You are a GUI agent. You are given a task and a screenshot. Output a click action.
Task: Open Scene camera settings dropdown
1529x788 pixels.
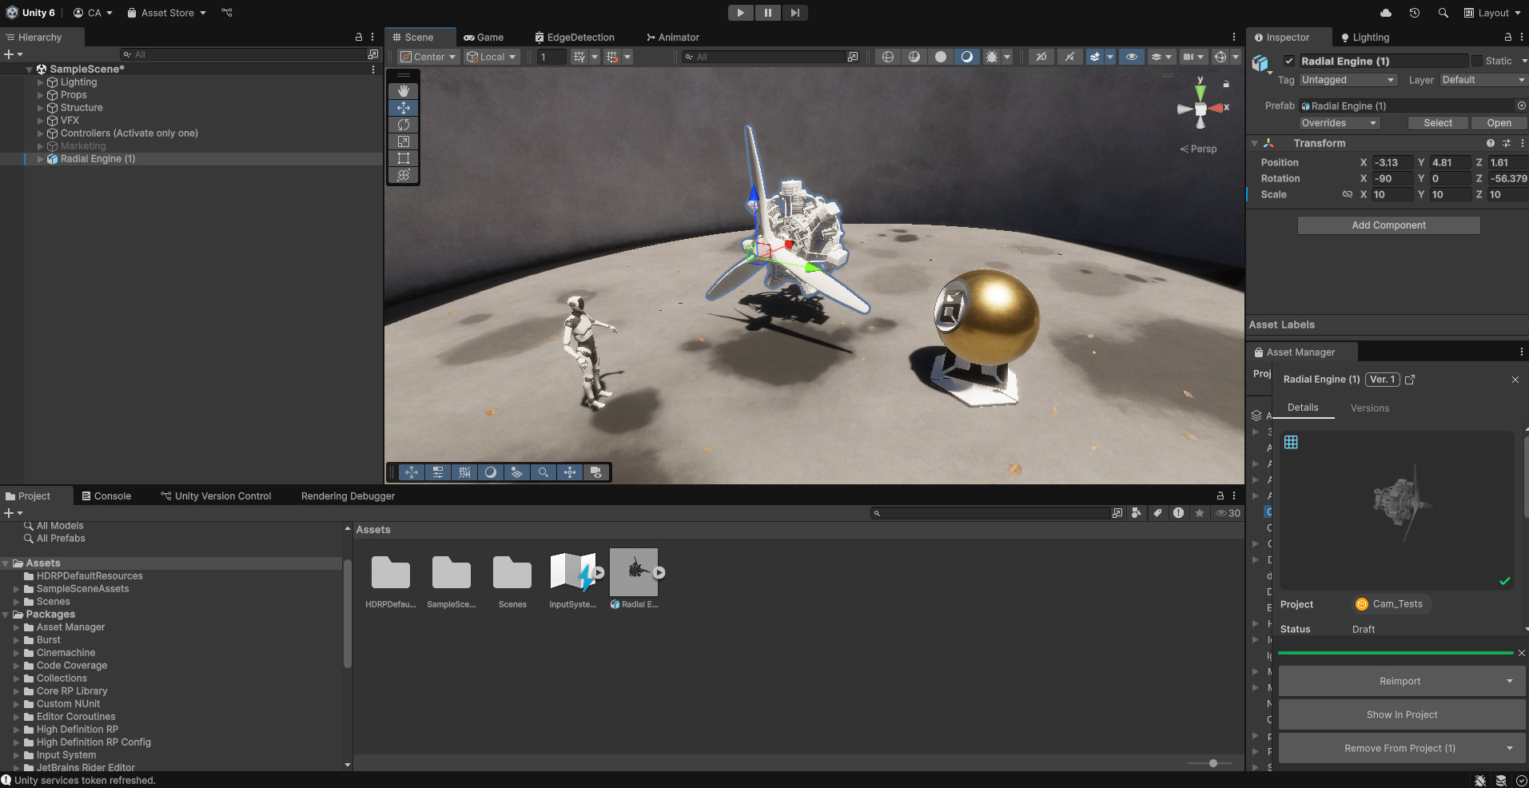(x=1193, y=57)
